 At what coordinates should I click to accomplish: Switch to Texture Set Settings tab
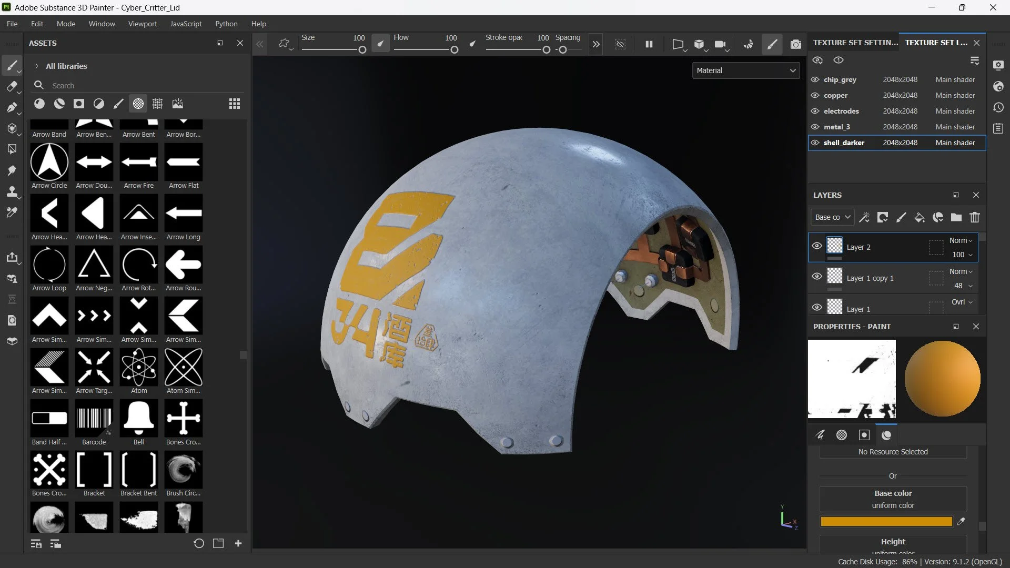pyautogui.click(x=855, y=43)
